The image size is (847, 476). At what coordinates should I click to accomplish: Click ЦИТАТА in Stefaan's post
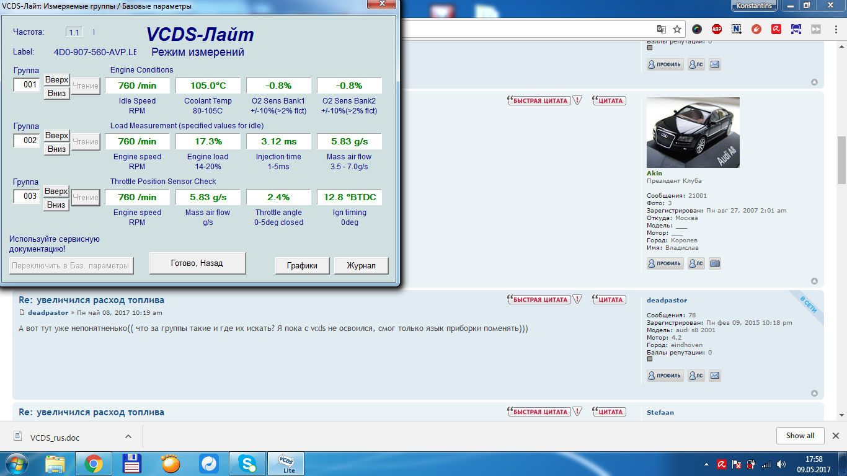pos(609,412)
